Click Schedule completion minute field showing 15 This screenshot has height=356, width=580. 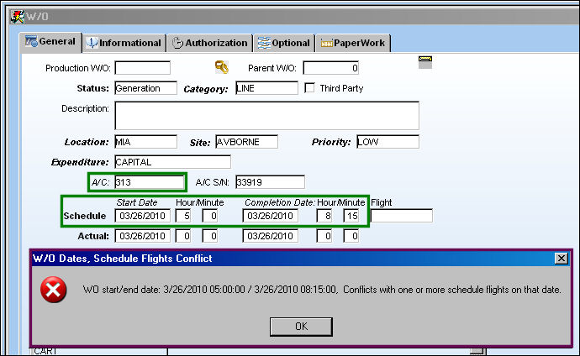(x=351, y=216)
